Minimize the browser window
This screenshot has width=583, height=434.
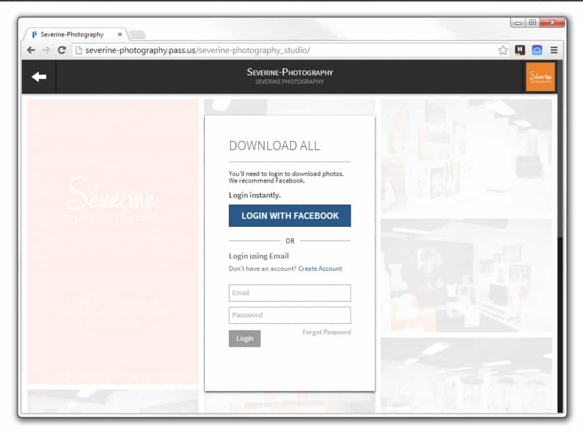coord(518,23)
